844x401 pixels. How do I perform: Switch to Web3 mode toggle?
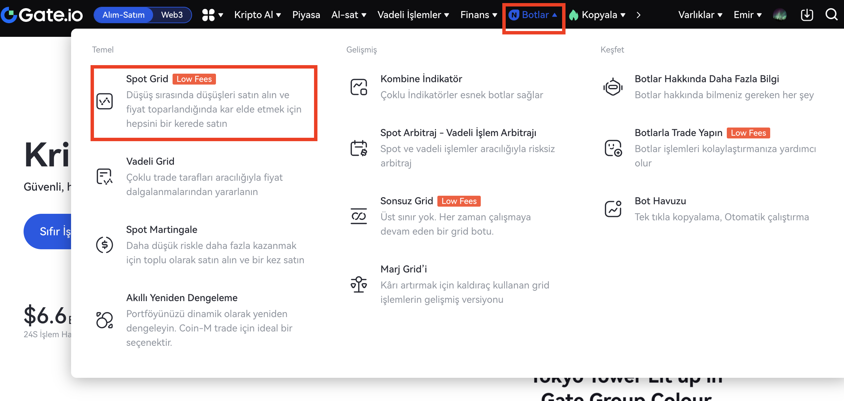tap(172, 15)
